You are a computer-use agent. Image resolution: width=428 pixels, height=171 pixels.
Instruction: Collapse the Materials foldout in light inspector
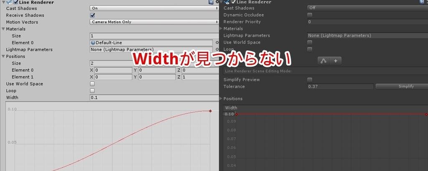[3, 29]
